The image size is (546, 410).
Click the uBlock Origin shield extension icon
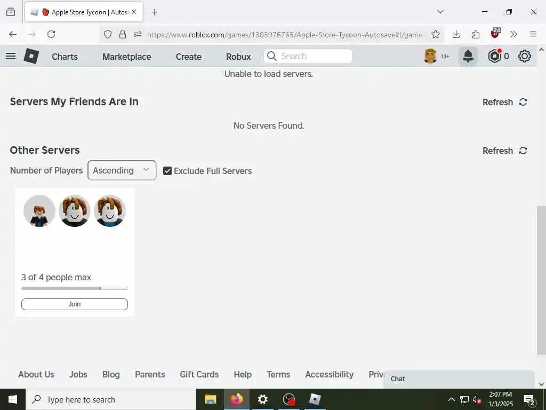[x=495, y=33]
